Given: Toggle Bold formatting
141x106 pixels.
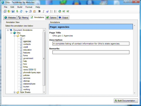Looking at the screenshot, I should tap(39, 11).
